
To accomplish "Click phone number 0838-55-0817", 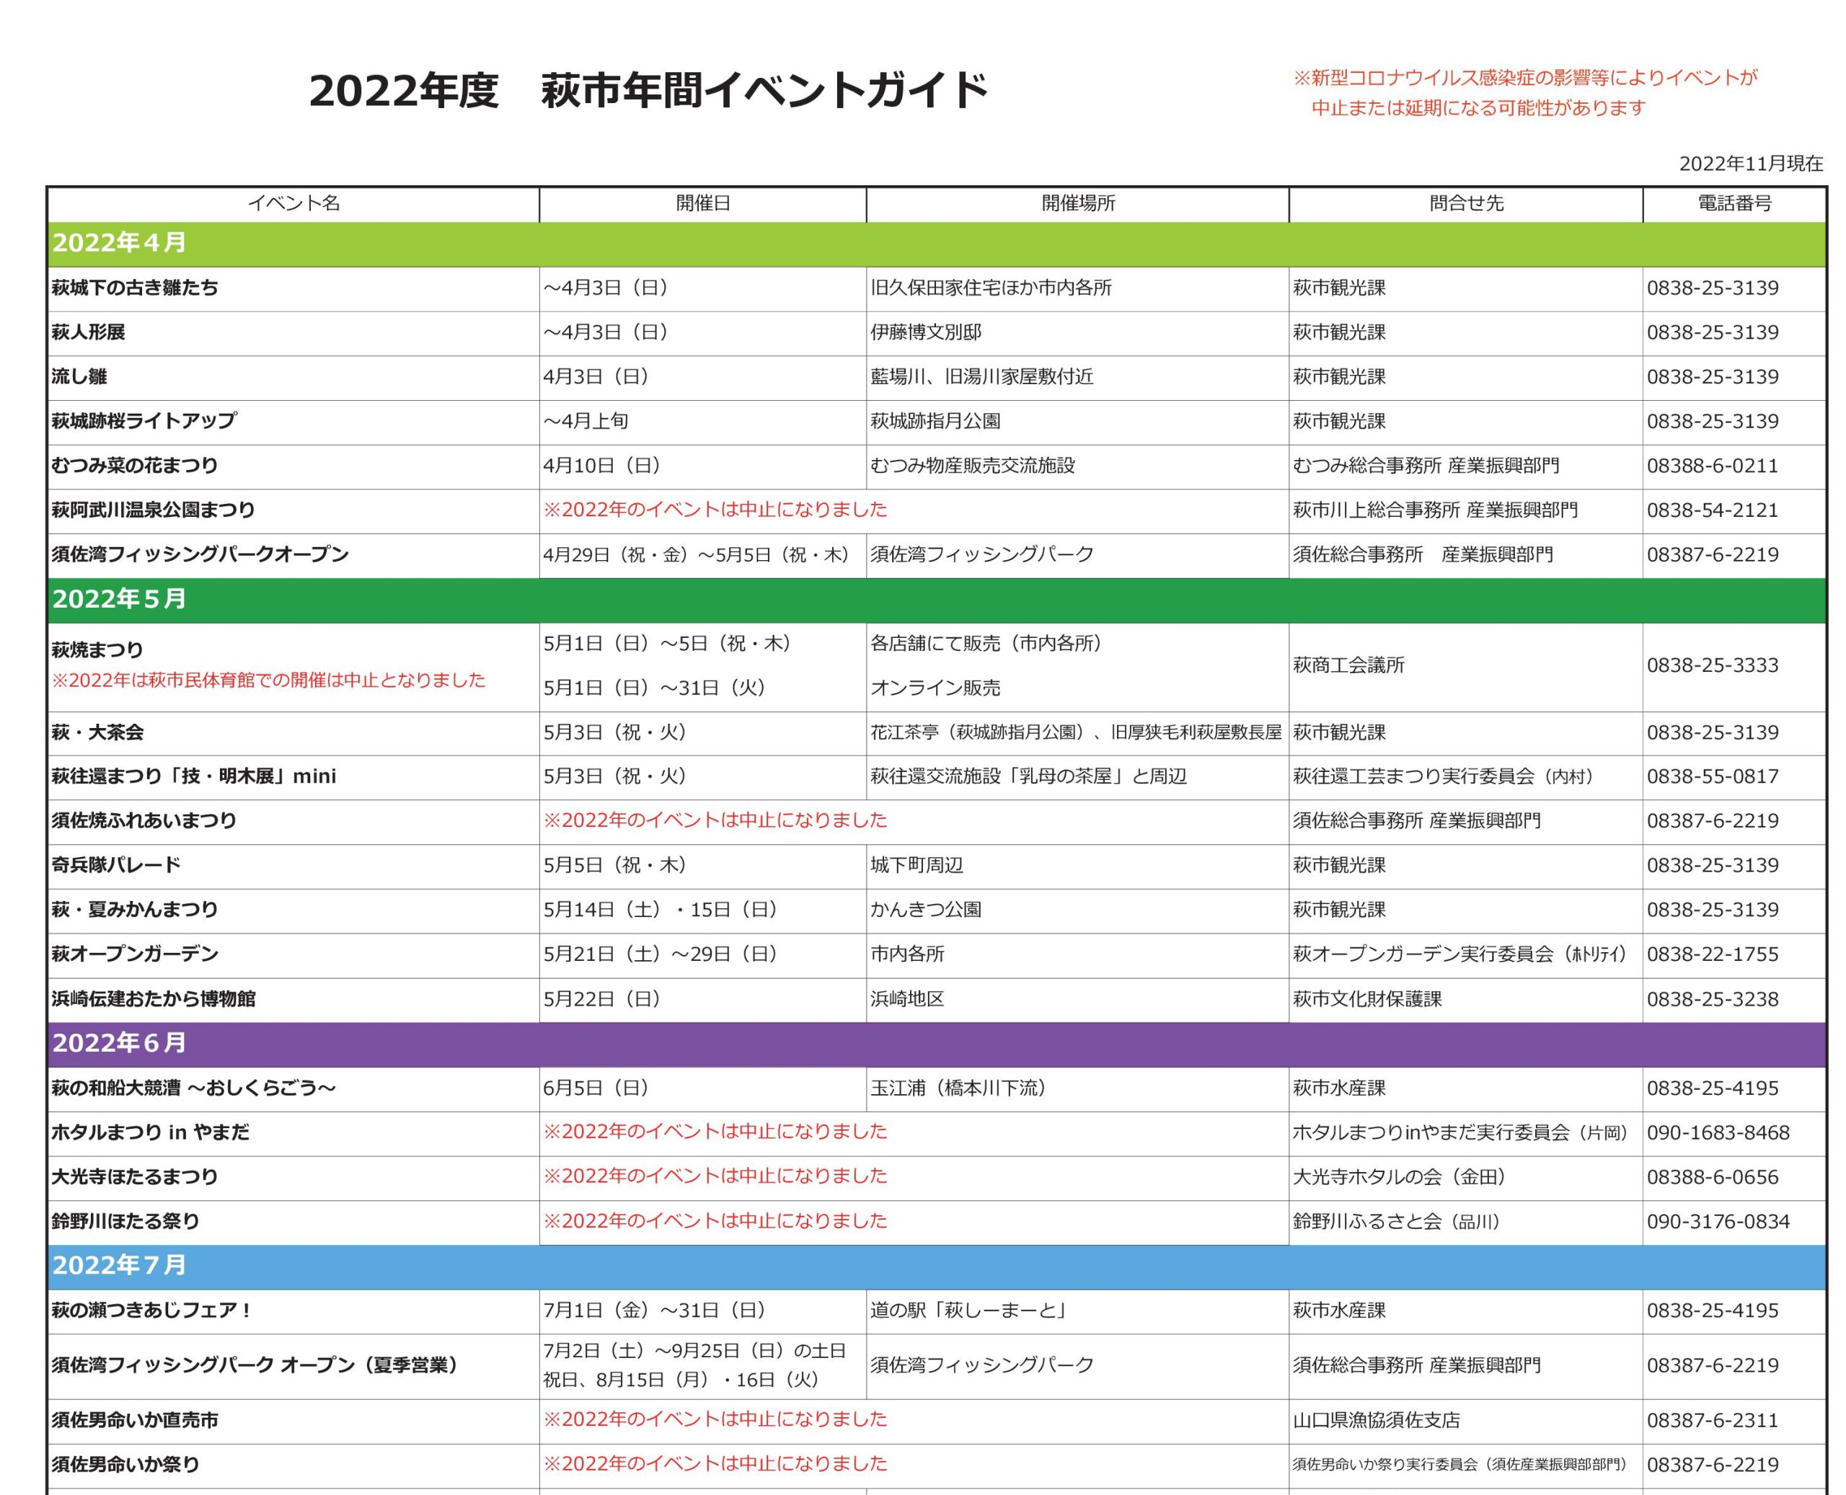I will coord(1713,777).
